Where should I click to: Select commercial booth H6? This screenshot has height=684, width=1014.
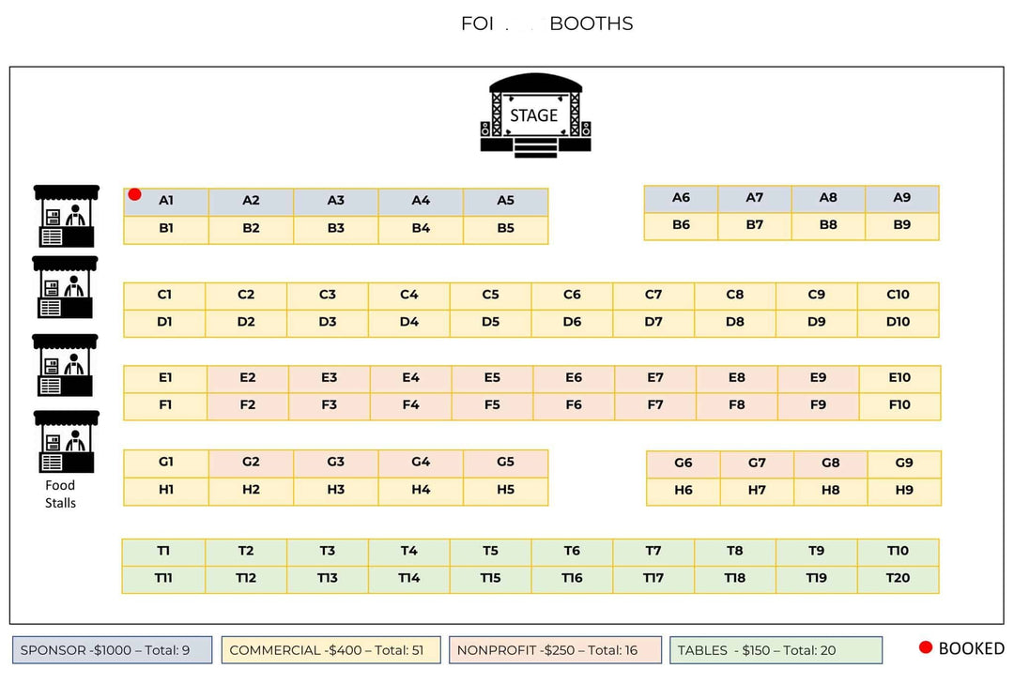tap(684, 492)
